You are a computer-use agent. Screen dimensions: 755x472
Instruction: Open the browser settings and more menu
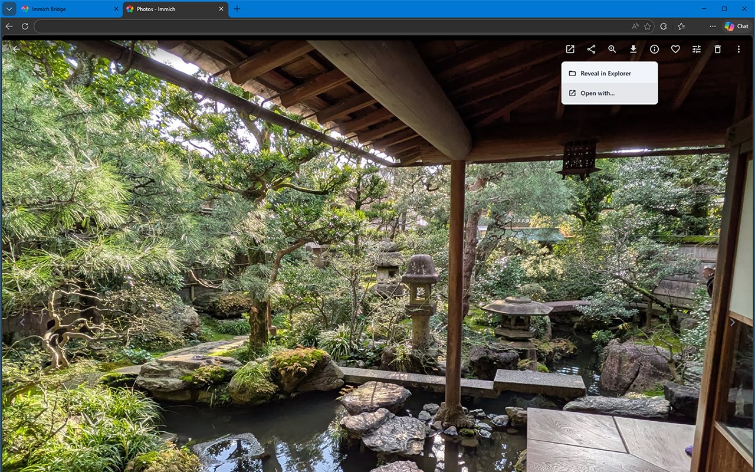point(713,26)
